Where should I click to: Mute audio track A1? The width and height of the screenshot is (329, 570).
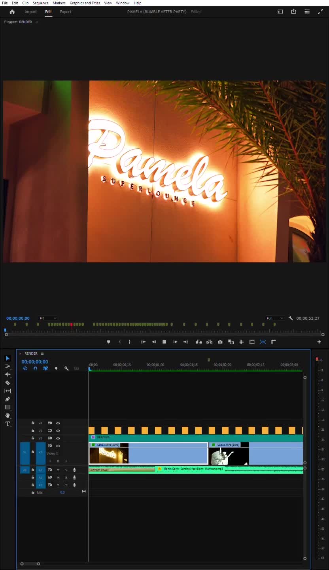[58, 470]
